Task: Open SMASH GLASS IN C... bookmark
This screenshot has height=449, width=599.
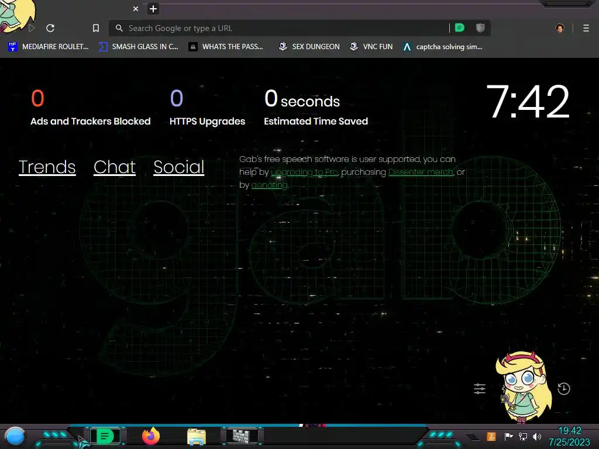Action: pyautogui.click(x=138, y=47)
